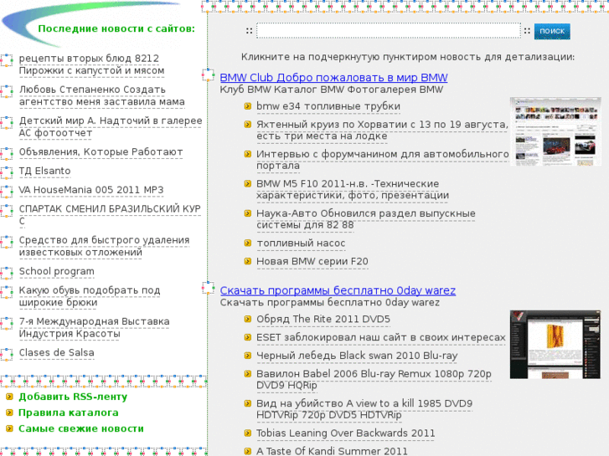This screenshot has height=456, width=609.
Task: Click icon beside рецепты вторых блюд 8212
Action: (x=7, y=60)
